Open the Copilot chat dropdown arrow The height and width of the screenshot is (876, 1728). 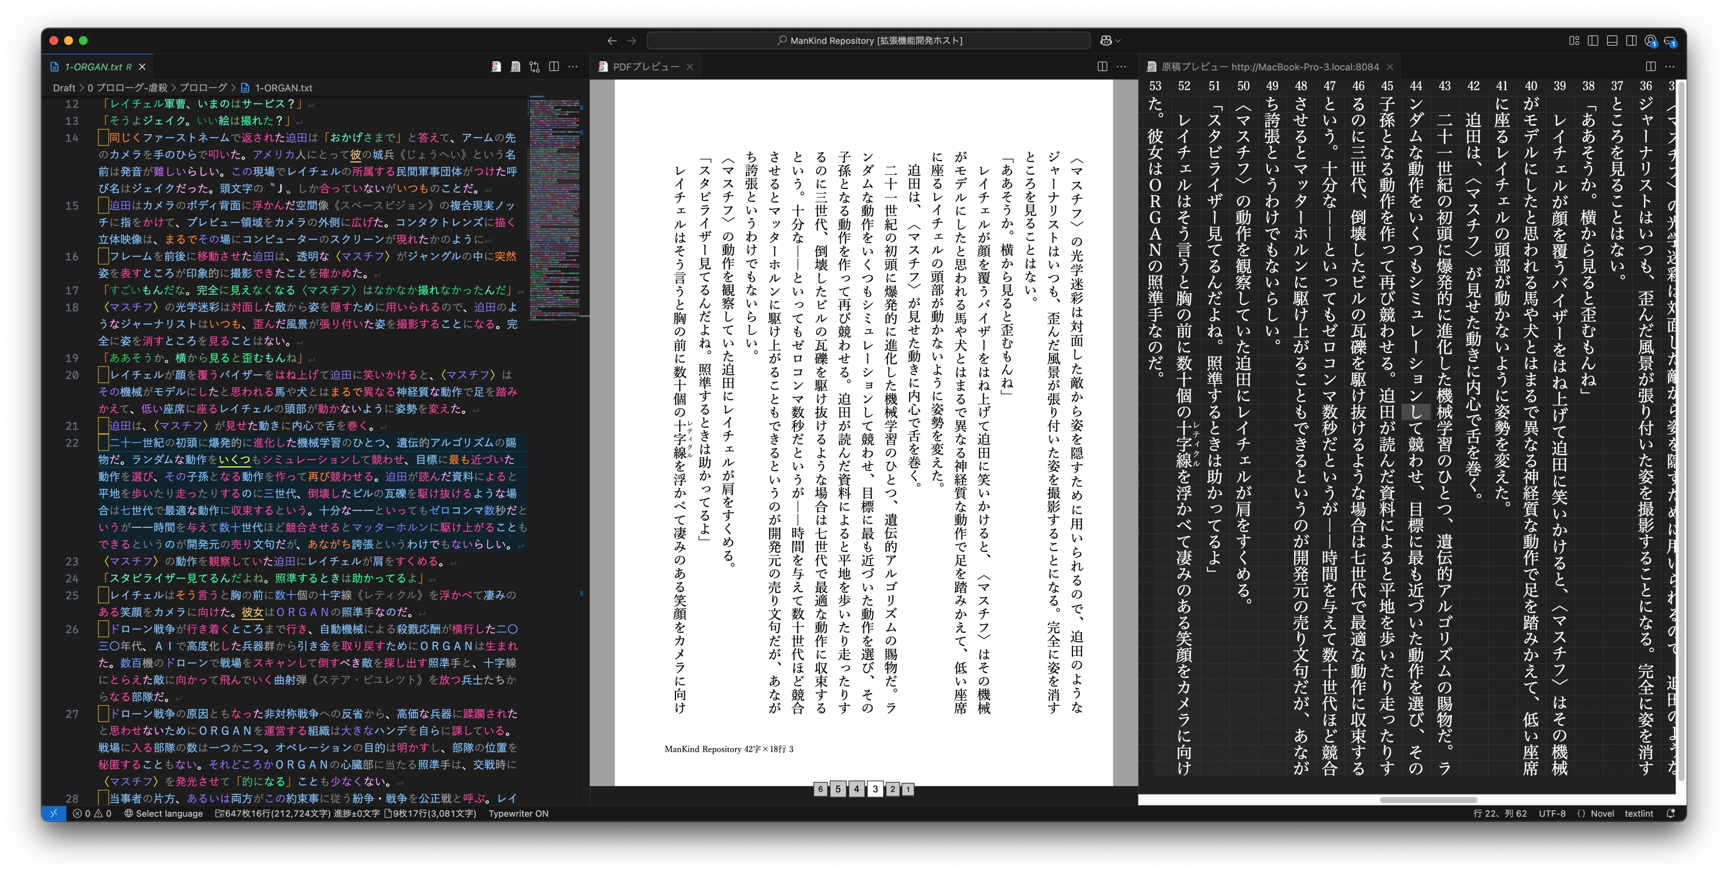[1118, 41]
